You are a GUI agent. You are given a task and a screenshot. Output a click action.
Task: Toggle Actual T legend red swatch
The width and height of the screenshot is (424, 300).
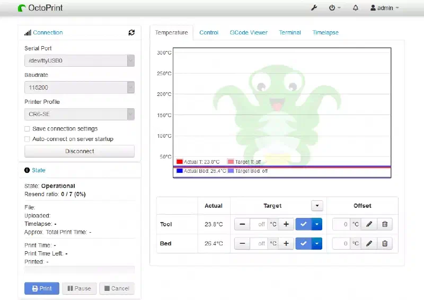coord(180,162)
